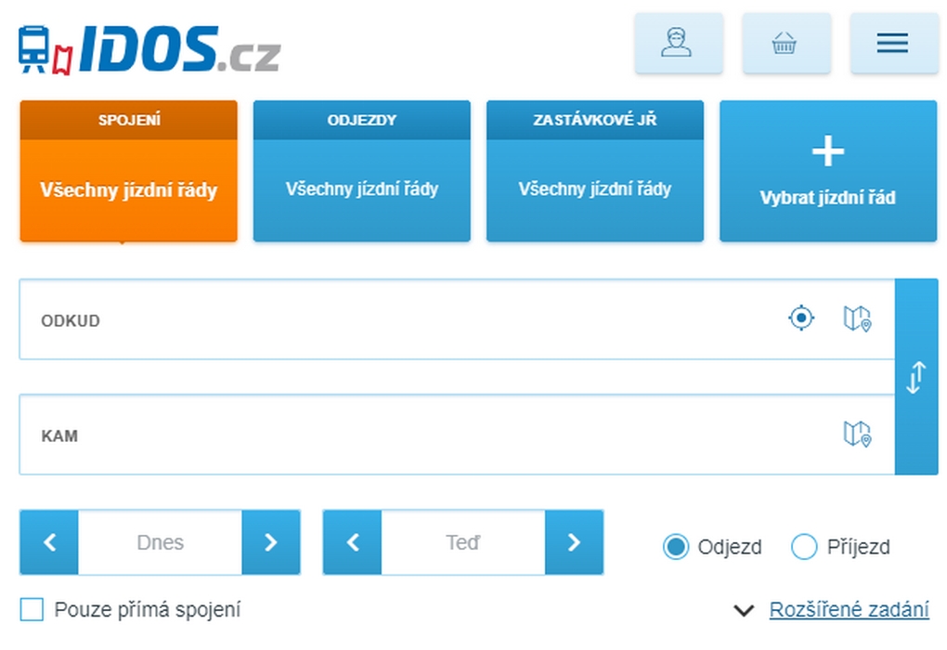
Task: Switch to the Zastávkové JŘ tab
Action: [594, 172]
